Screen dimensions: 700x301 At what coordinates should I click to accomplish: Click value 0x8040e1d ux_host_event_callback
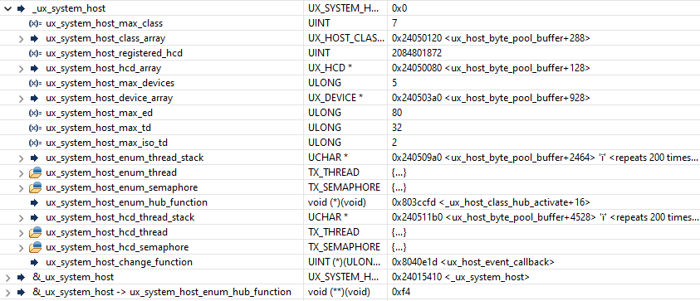click(472, 262)
